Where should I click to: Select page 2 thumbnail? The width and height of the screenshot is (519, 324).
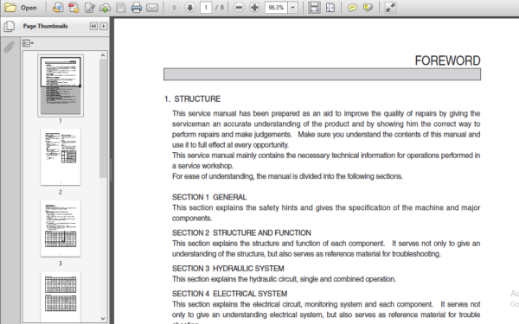61,157
